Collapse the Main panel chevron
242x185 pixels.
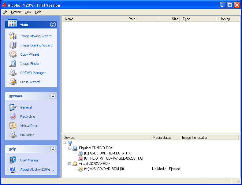tap(53, 24)
